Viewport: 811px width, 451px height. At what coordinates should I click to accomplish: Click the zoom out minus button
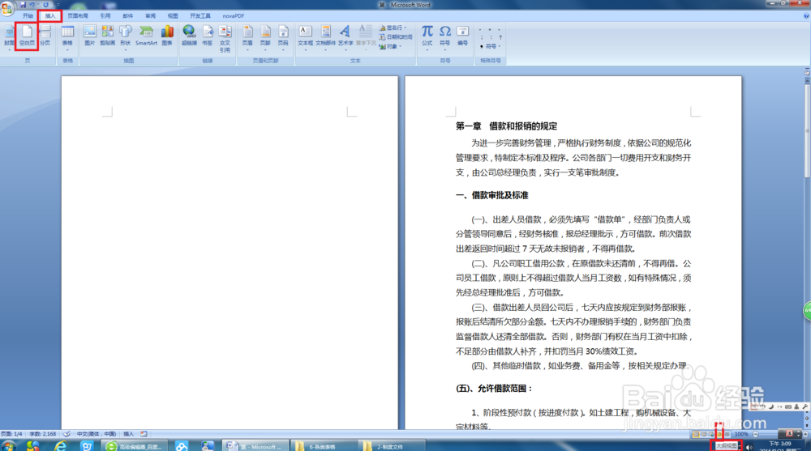pos(755,435)
